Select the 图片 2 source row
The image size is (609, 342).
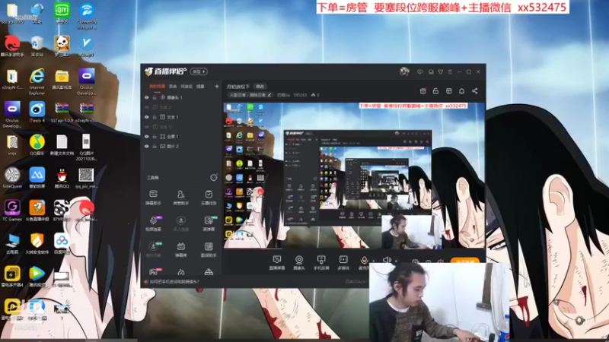[180, 146]
